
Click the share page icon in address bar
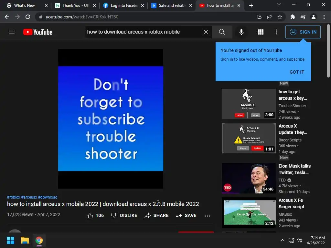point(270,17)
